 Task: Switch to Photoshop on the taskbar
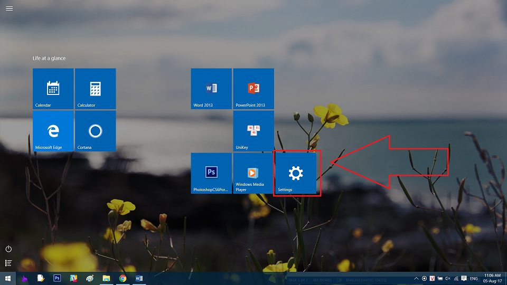point(57,278)
